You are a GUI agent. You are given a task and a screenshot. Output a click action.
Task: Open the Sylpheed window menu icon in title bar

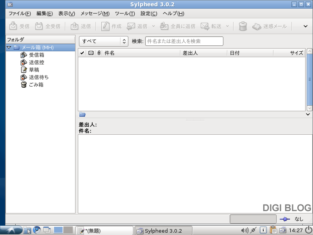[x=10, y=4]
